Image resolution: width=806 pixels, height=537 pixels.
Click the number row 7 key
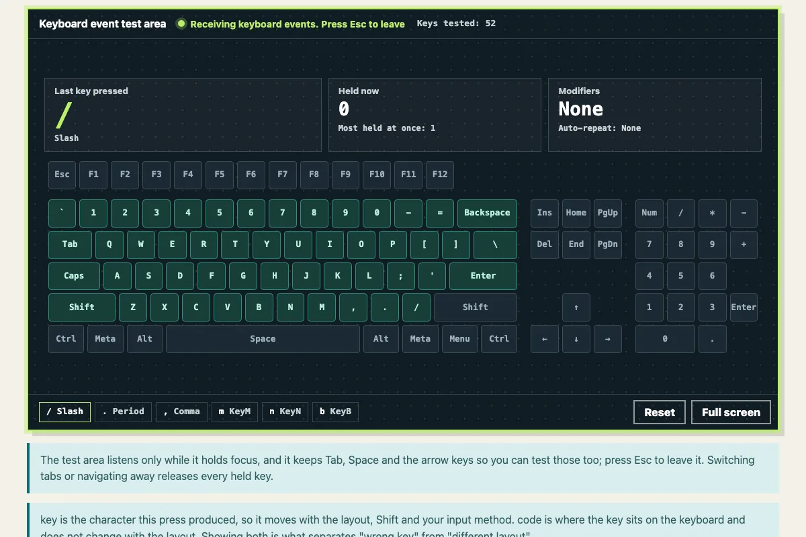tap(283, 213)
